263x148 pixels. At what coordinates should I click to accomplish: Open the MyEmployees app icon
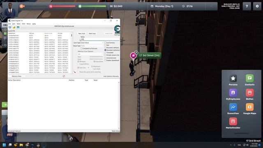click(233, 92)
